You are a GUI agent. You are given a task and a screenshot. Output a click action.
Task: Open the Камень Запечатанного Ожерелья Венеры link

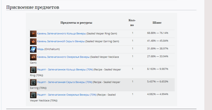point(63,57)
